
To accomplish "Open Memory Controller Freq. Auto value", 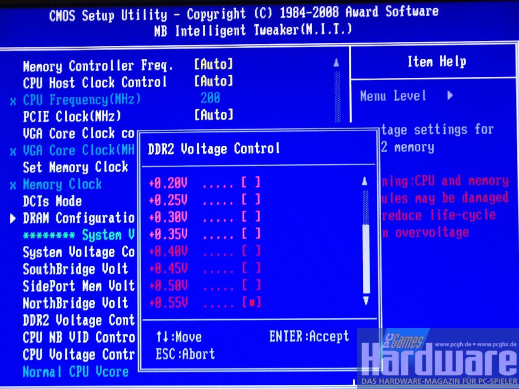I will 214,64.
